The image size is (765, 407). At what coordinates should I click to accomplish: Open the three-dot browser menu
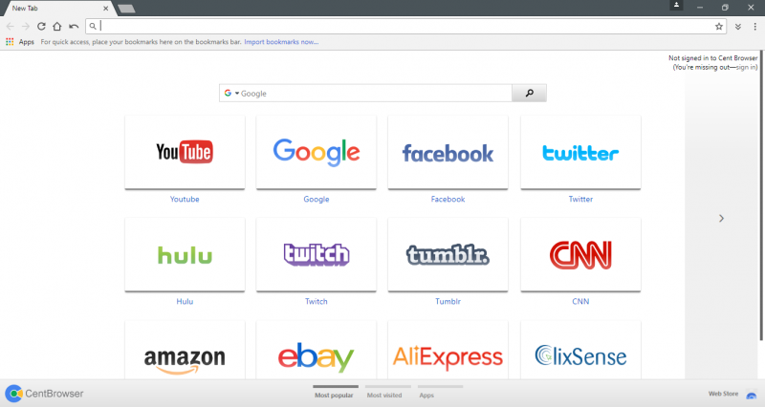click(754, 27)
